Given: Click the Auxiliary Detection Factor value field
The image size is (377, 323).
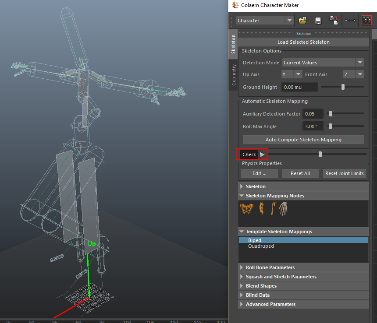Looking at the screenshot, I should coord(313,114).
